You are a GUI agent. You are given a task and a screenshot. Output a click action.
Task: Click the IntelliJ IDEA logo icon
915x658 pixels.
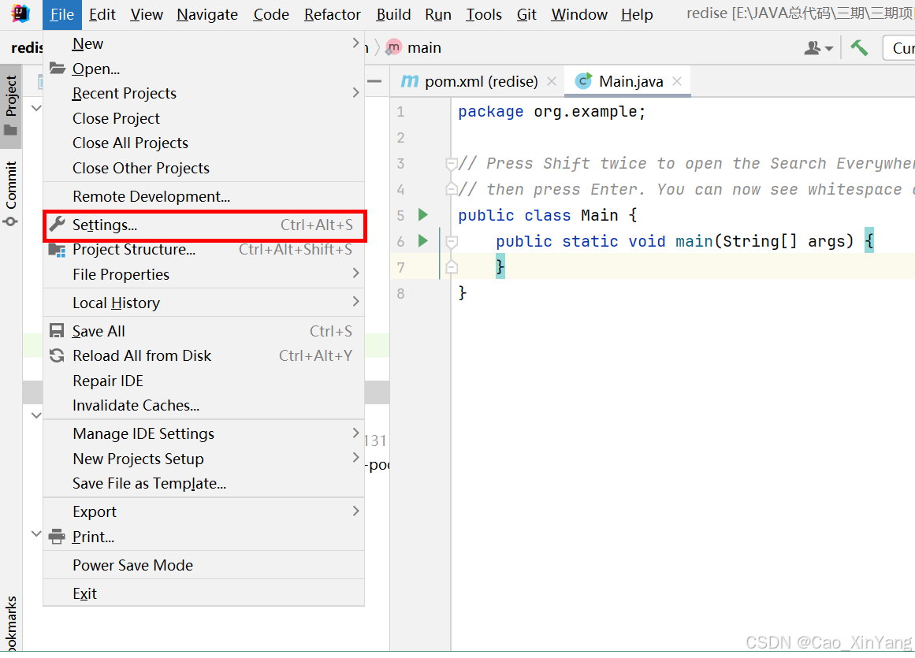pyautogui.click(x=20, y=13)
